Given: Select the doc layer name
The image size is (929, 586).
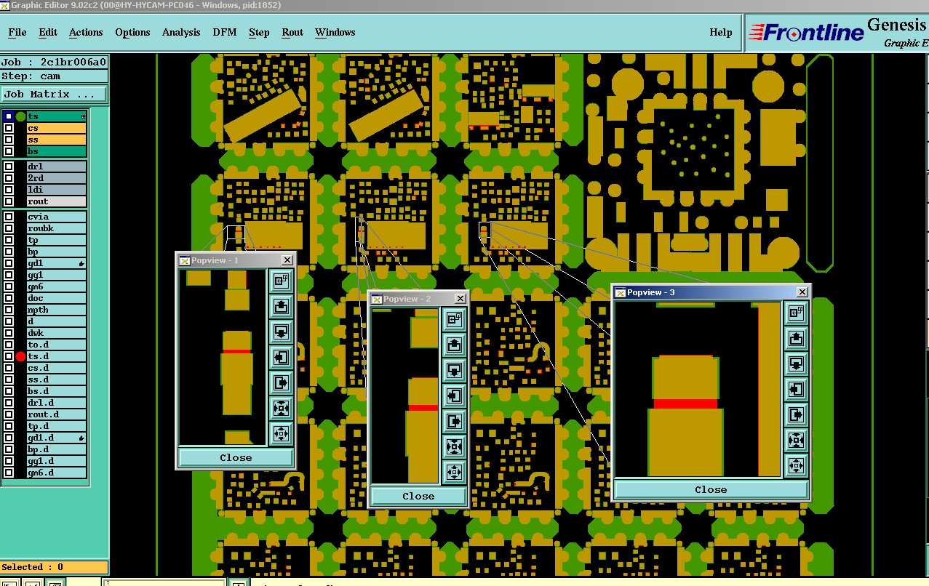Looking at the screenshot, I should [57, 298].
